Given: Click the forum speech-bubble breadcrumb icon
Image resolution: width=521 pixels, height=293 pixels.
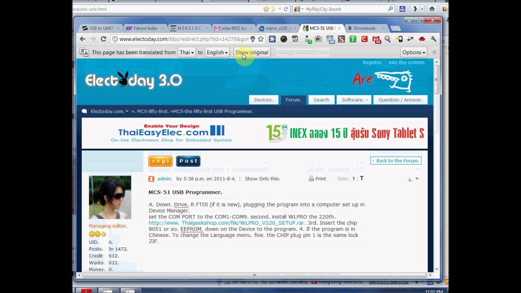Looking at the screenshot, I should (84, 111).
